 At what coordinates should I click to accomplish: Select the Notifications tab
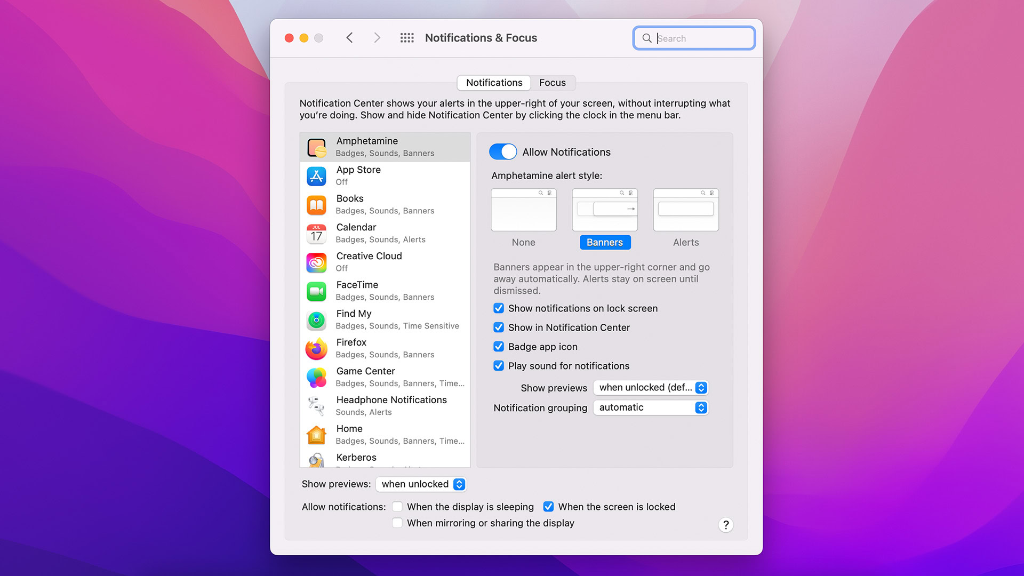[x=494, y=83]
